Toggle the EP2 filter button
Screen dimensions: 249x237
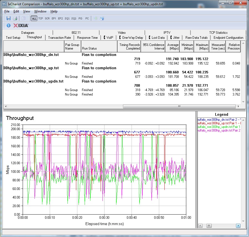[60, 19]
